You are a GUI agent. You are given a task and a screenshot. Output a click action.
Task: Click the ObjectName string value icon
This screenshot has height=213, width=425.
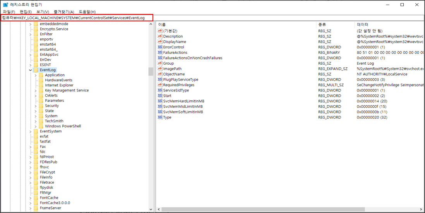[x=160, y=74]
